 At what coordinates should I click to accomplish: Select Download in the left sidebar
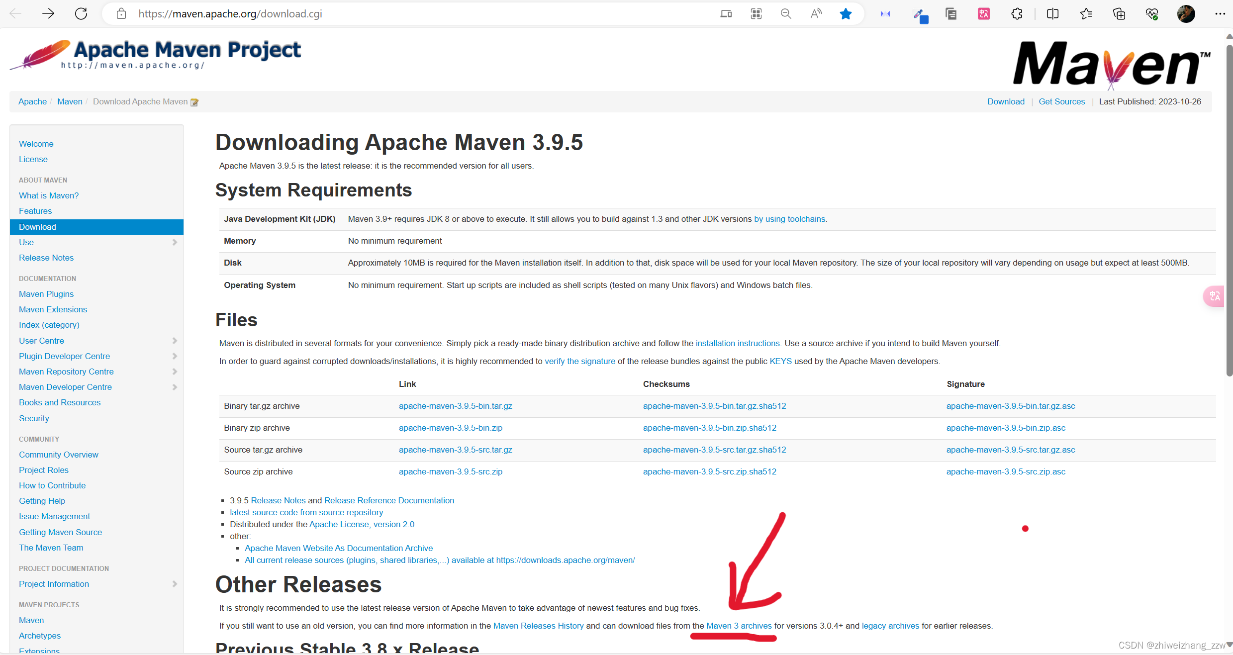pyautogui.click(x=37, y=227)
